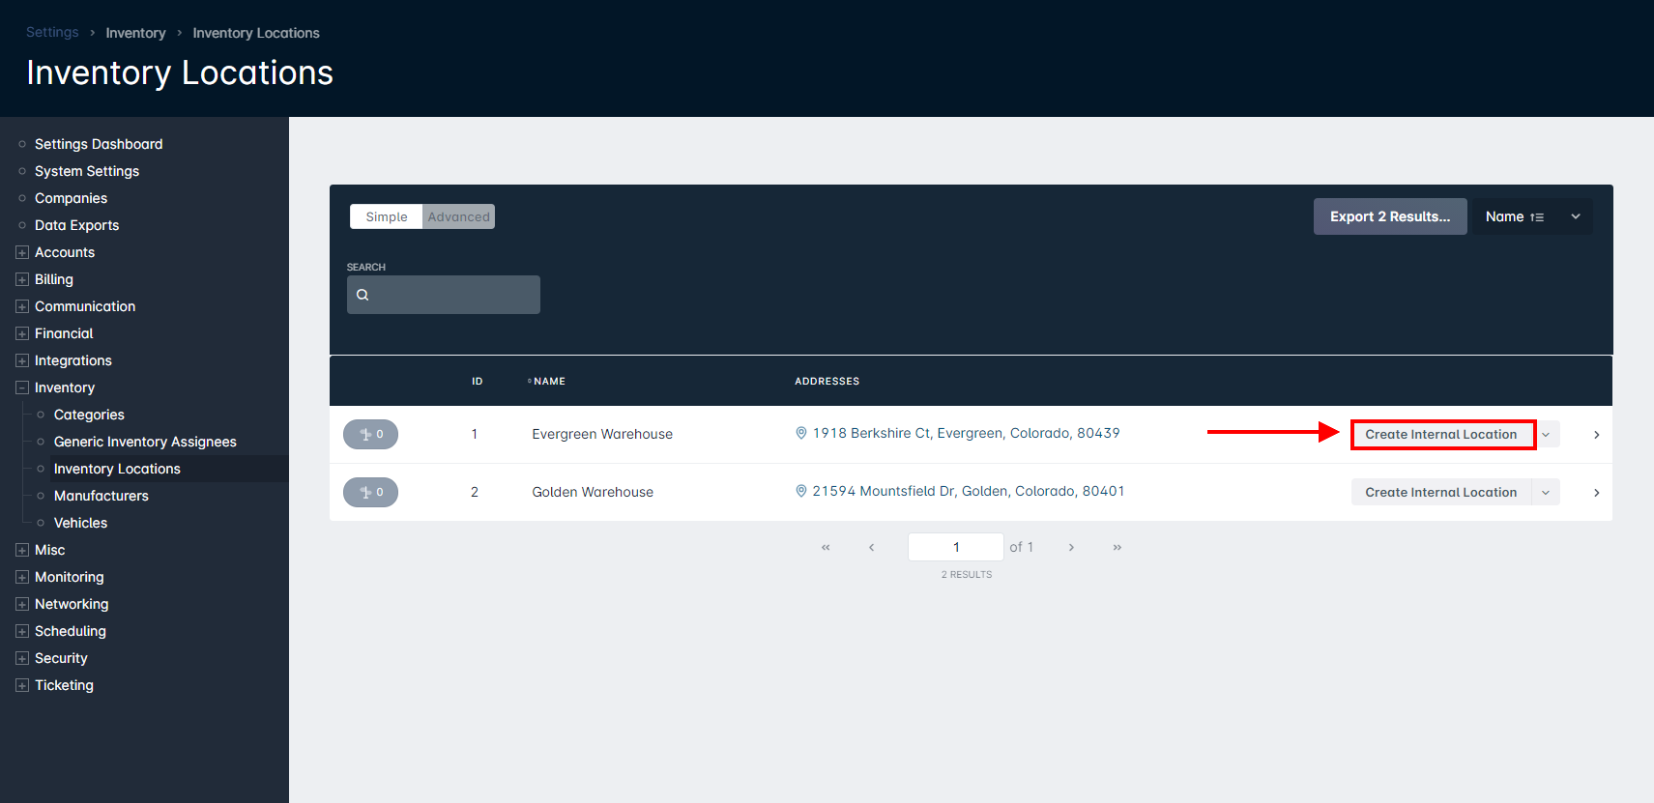Click Settings breadcrumb link
This screenshot has height=803, width=1654.
[x=52, y=32]
